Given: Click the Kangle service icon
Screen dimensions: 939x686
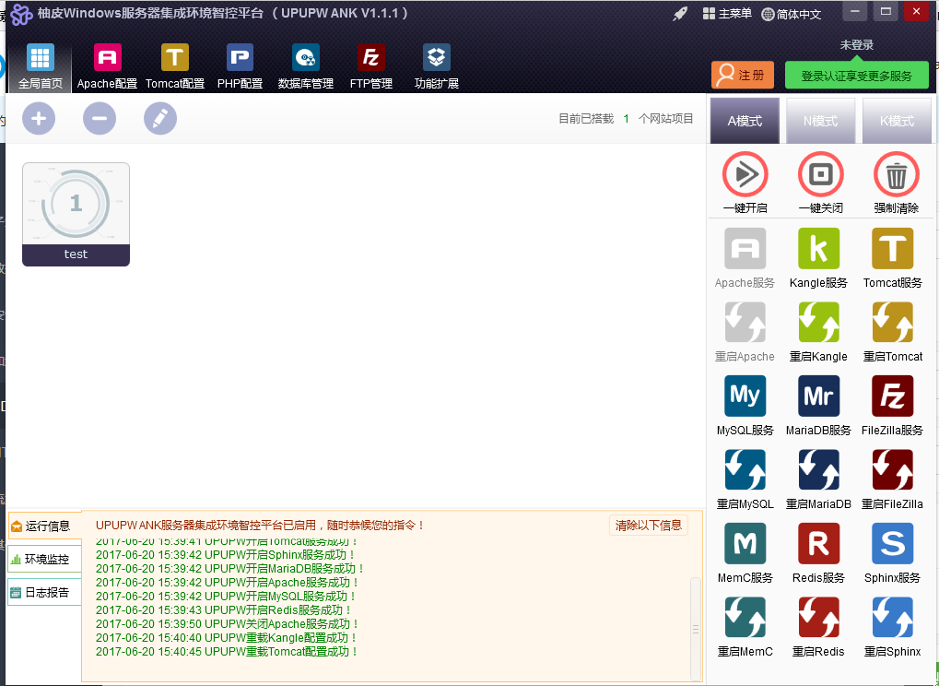Looking at the screenshot, I should (x=818, y=248).
